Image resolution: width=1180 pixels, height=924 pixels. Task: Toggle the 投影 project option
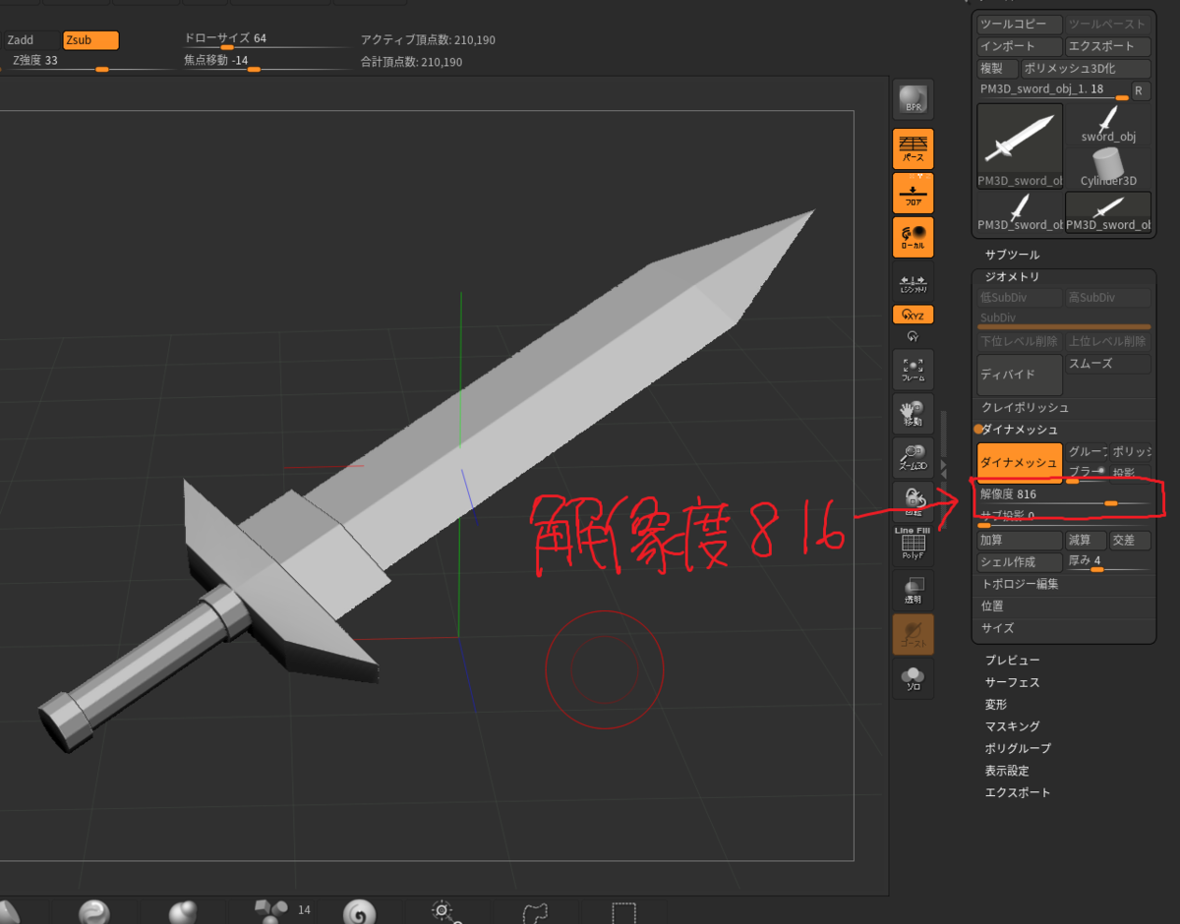click(x=1131, y=473)
